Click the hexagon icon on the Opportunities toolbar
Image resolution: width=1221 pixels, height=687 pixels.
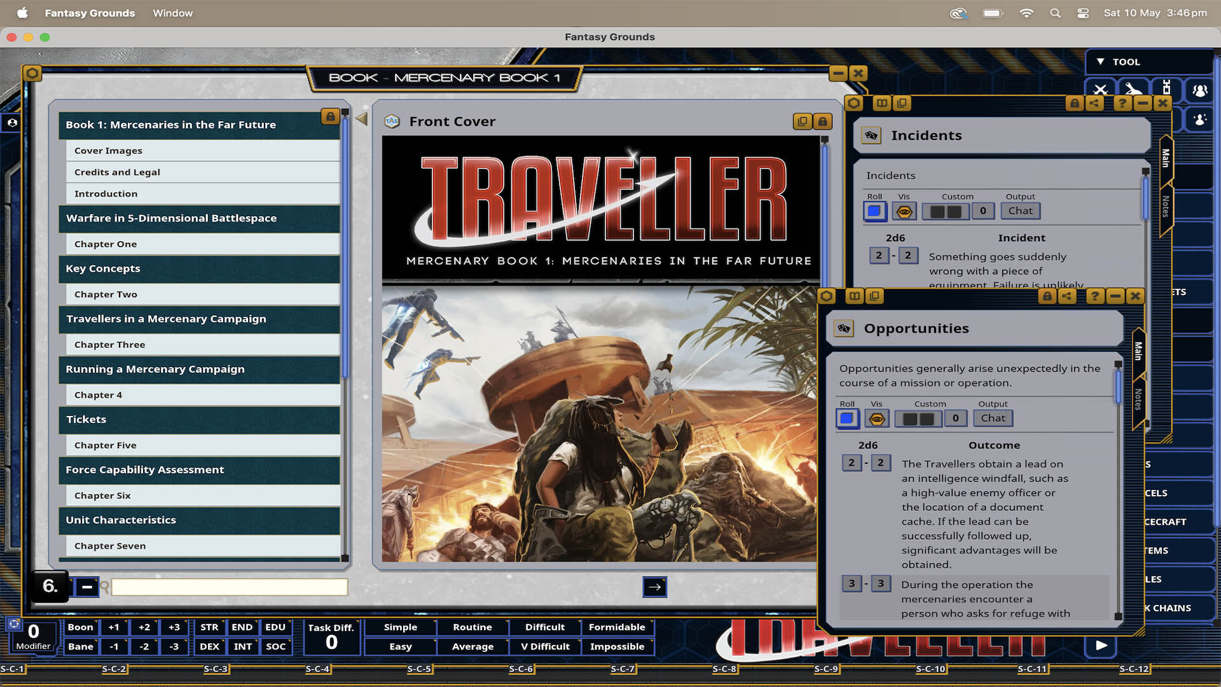pos(827,296)
